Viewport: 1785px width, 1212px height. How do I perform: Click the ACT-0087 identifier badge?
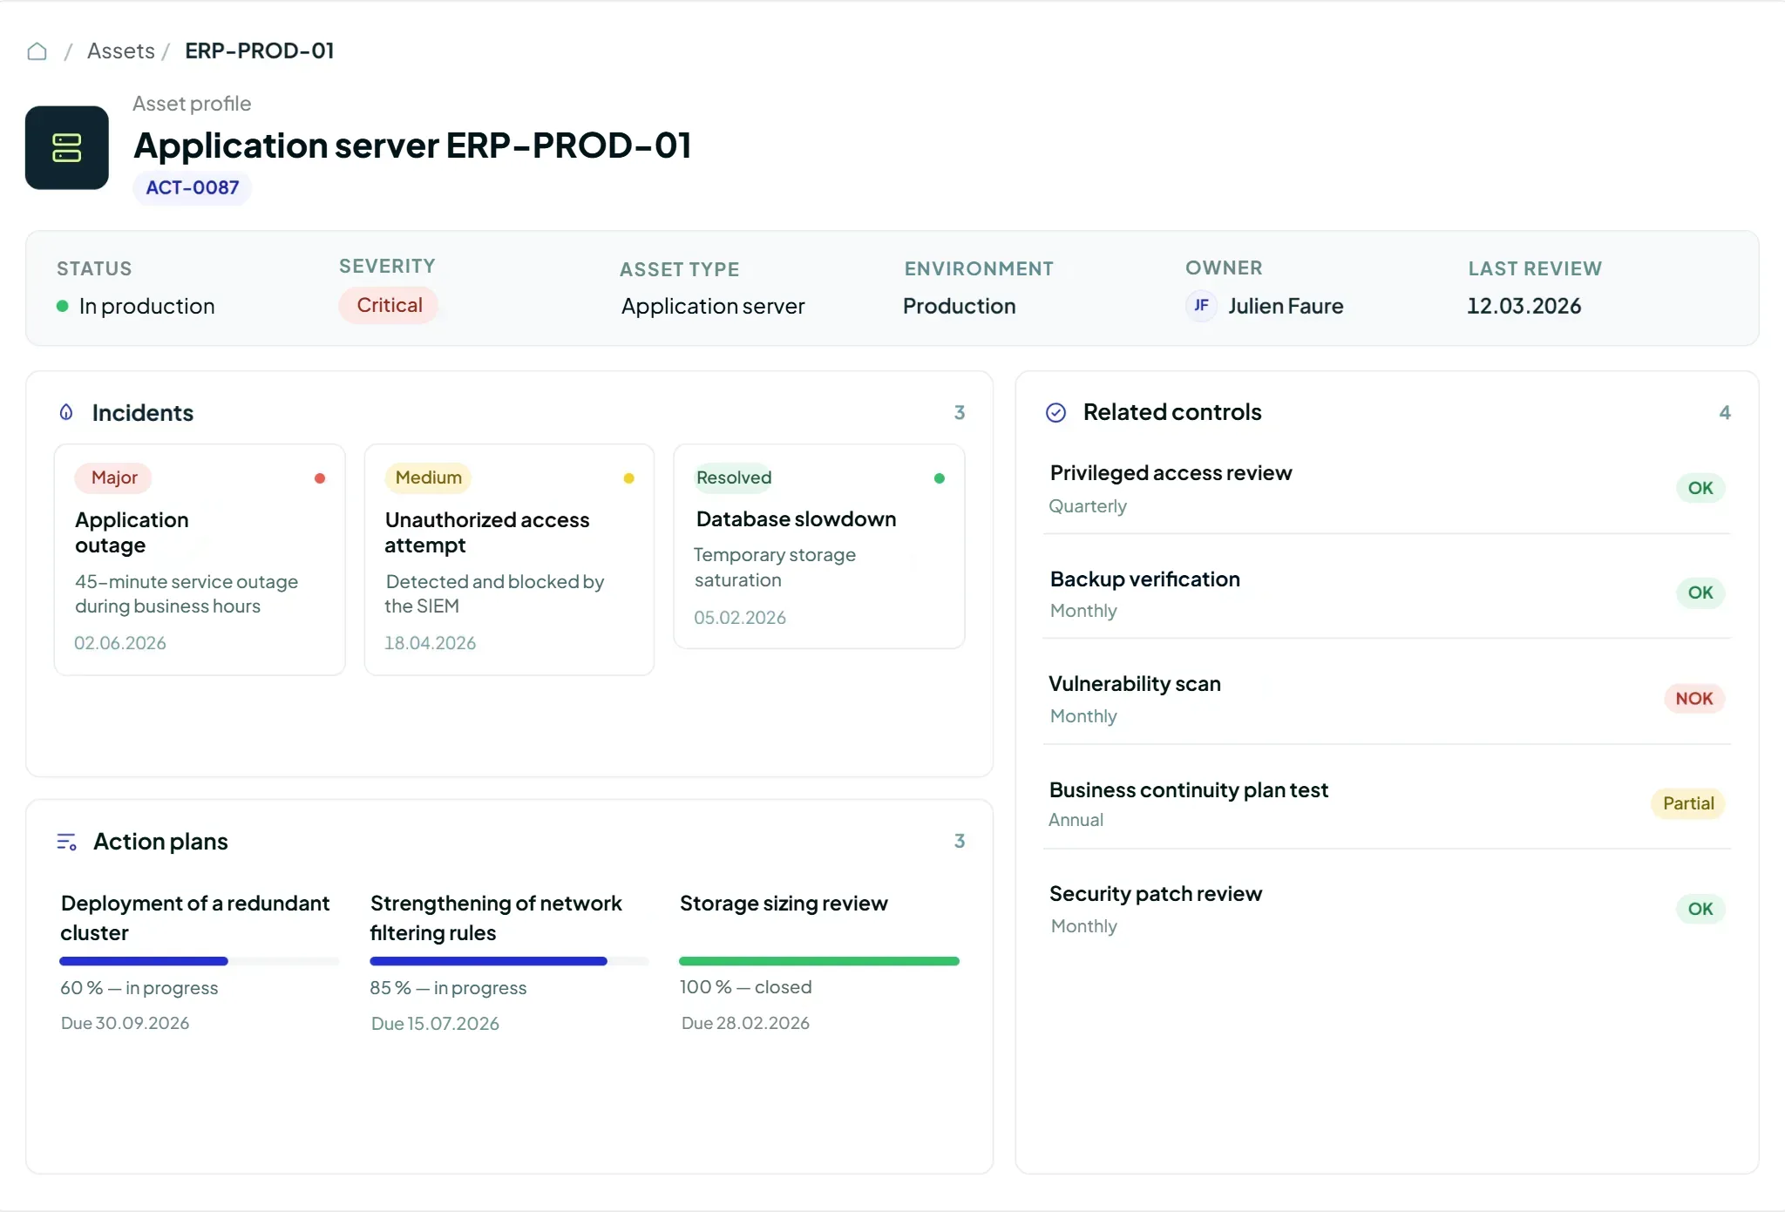pos(192,187)
